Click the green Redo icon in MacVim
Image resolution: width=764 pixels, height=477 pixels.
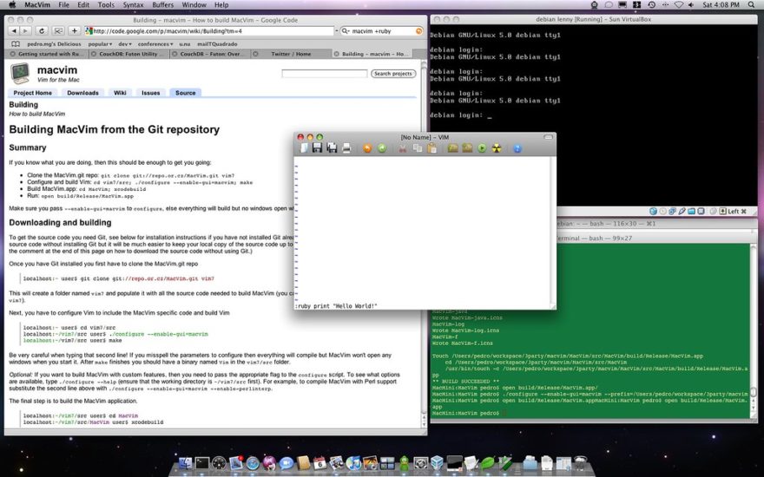[382, 148]
